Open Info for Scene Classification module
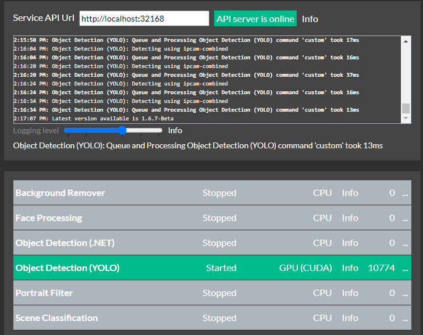Viewport: 423px width, 335px height. tap(350, 318)
